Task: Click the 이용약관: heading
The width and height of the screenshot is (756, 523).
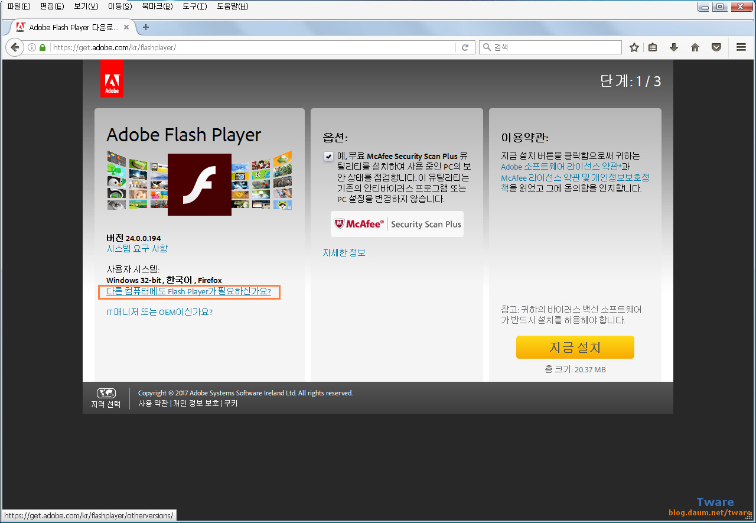Action: coord(524,138)
